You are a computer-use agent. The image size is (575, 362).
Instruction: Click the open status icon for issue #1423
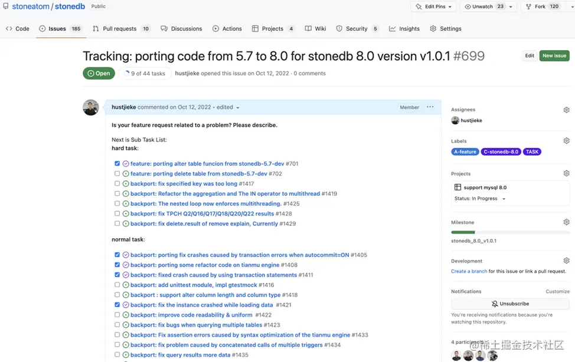(x=125, y=325)
